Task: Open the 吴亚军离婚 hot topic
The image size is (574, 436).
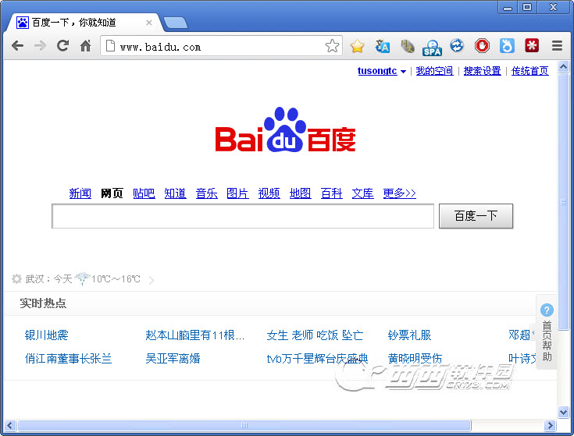Action: 173,358
